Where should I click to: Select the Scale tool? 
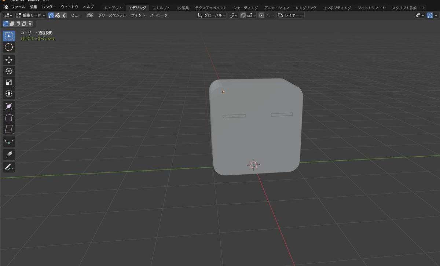click(x=9, y=83)
